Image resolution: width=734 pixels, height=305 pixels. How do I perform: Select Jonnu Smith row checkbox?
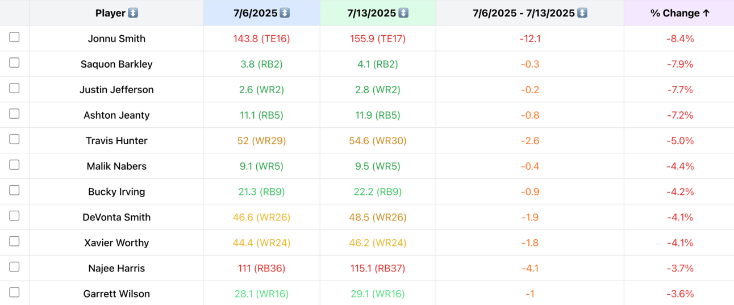click(14, 37)
